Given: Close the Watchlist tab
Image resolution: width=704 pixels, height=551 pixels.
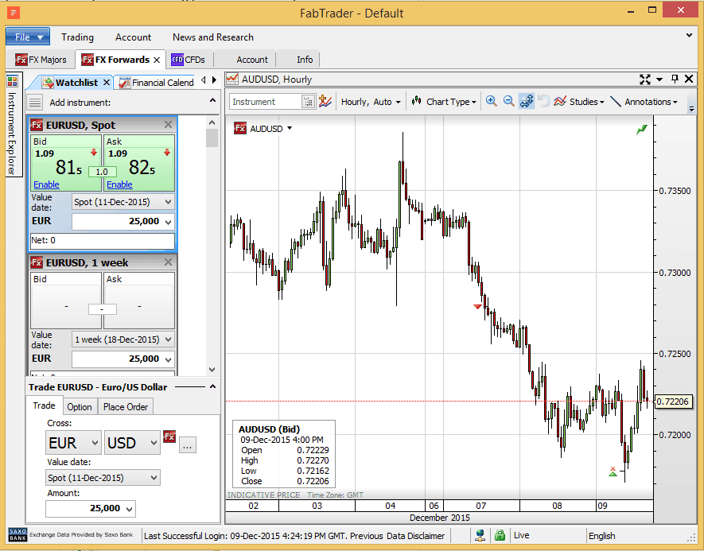Looking at the screenshot, I should click(107, 83).
